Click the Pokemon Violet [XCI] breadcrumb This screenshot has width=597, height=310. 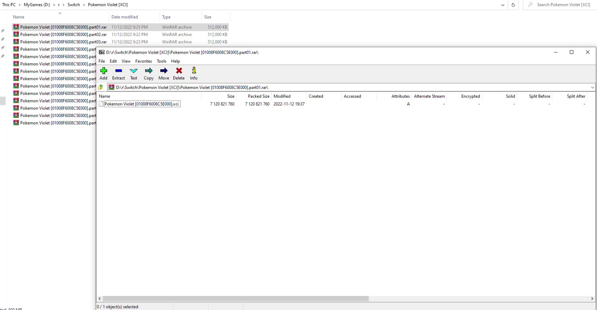[x=108, y=5]
